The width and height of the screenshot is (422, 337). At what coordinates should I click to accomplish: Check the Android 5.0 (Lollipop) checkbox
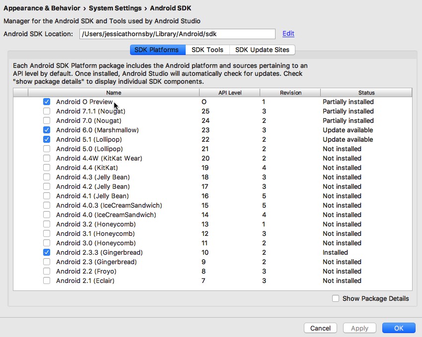coord(47,149)
